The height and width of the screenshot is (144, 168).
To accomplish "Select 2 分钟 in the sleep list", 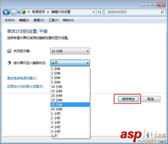I will (70, 73).
